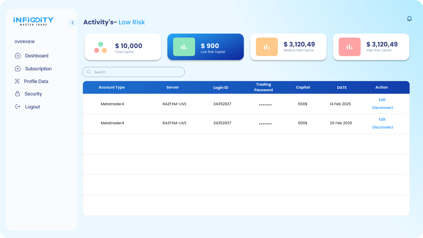This screenshot has width=423, height=238.
Task: Click the Capital column header
Action: [x=303, y=87]
